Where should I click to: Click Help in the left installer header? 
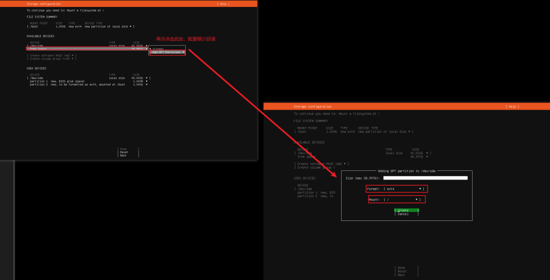coord(223,4)
